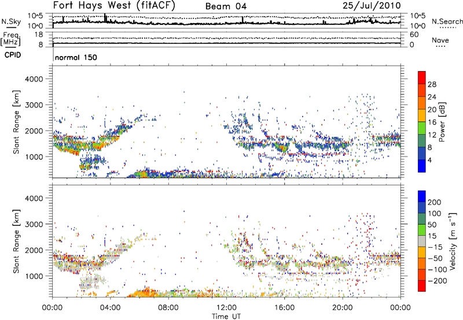The height and width of the screenshot is (320, 463).
Task: Click velocity colorbar value '50'
Action: point(432,225)
